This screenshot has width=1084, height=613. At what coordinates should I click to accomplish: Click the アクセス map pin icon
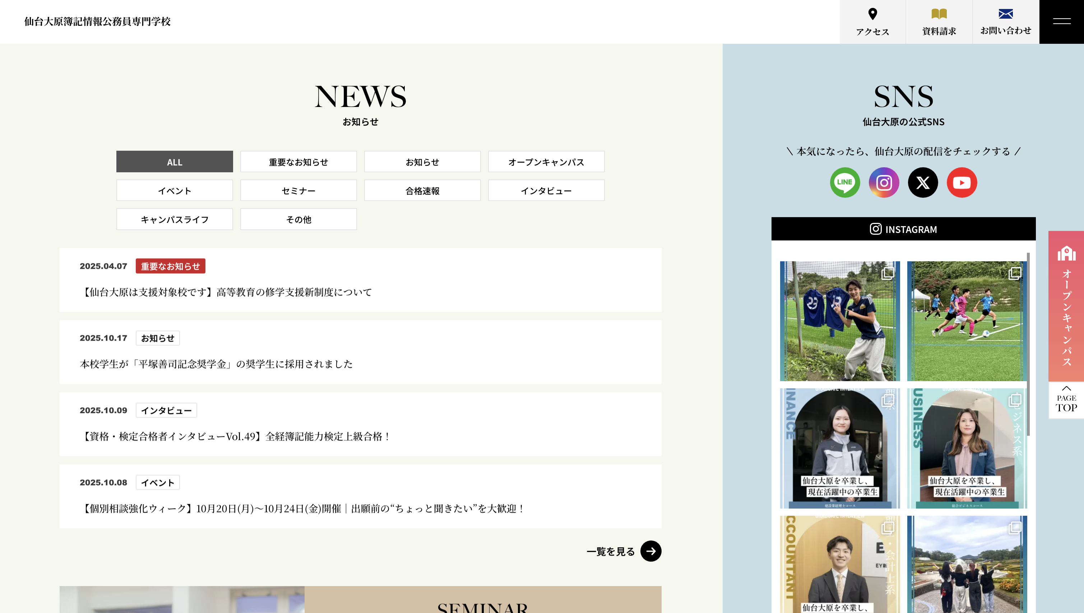pyautogui.click(x=872, y=14)
